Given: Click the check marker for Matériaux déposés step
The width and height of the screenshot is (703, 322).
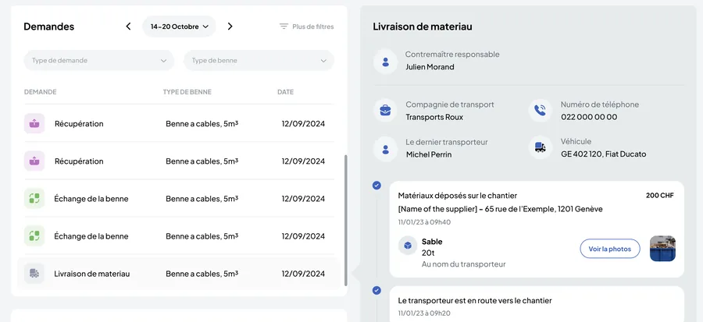Looking at the screenshot, I should pos(376,185).
